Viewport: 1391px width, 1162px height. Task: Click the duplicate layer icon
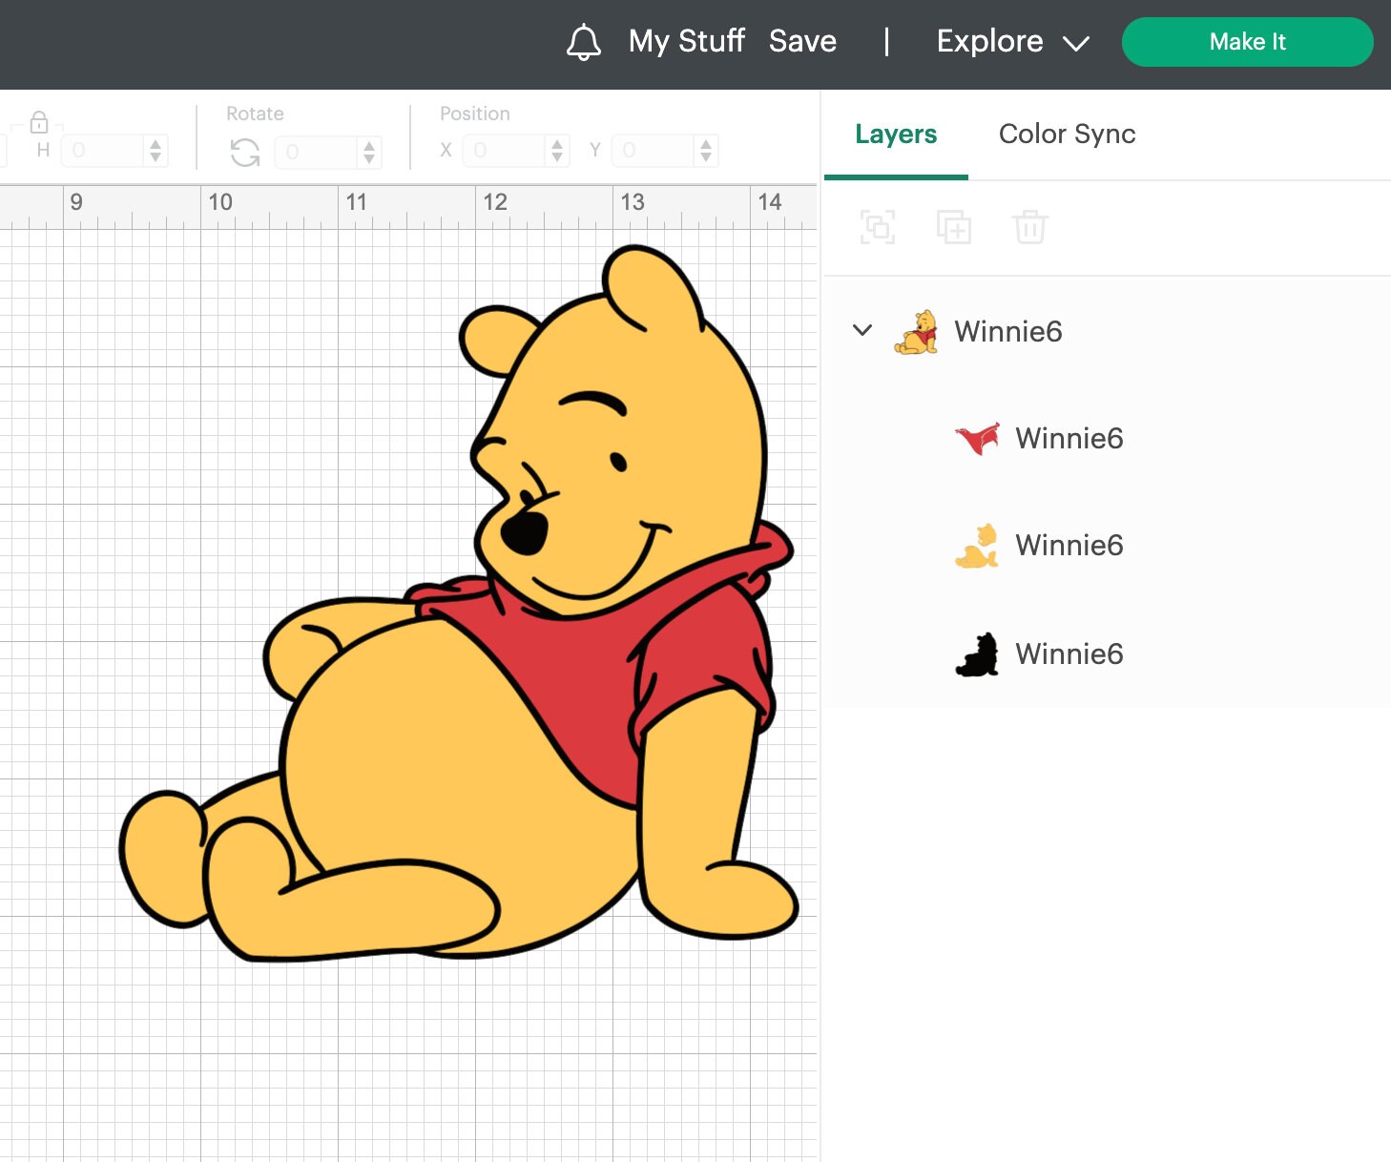(x=953, y=227)
